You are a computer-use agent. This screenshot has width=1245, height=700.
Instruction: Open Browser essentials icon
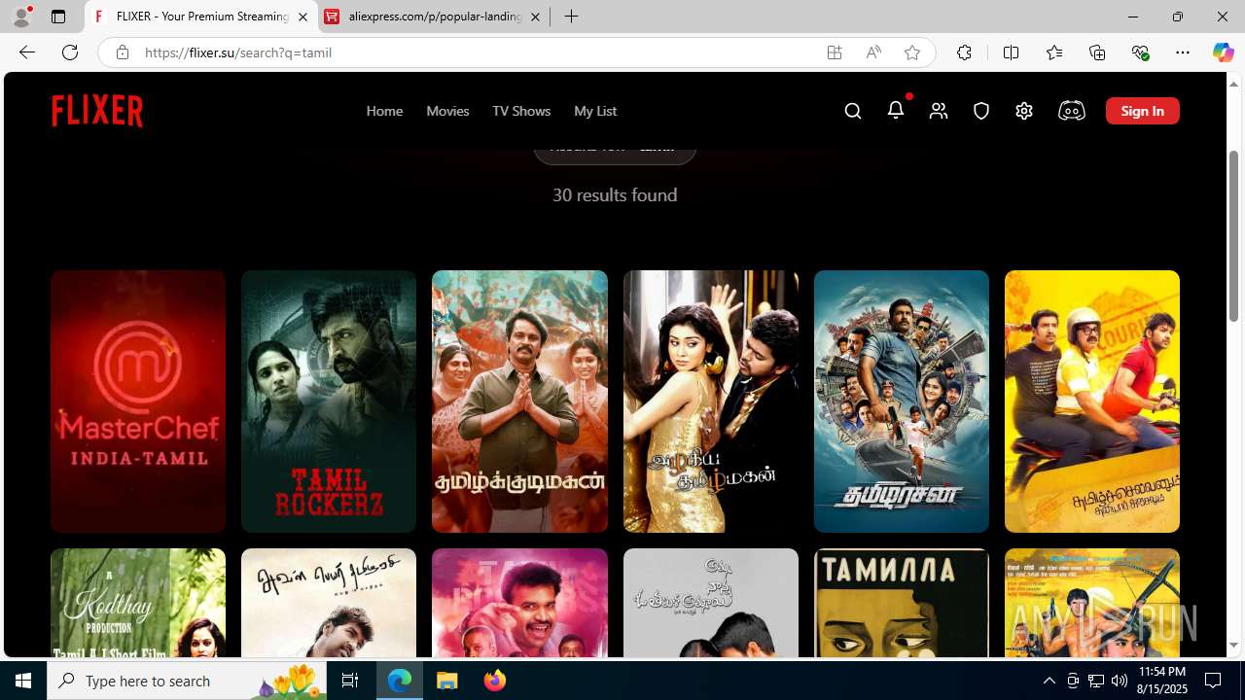[1140, 52]
